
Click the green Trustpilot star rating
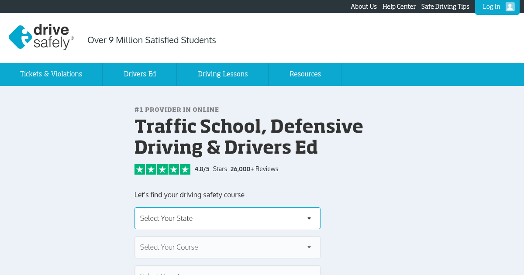click(162, 169)
